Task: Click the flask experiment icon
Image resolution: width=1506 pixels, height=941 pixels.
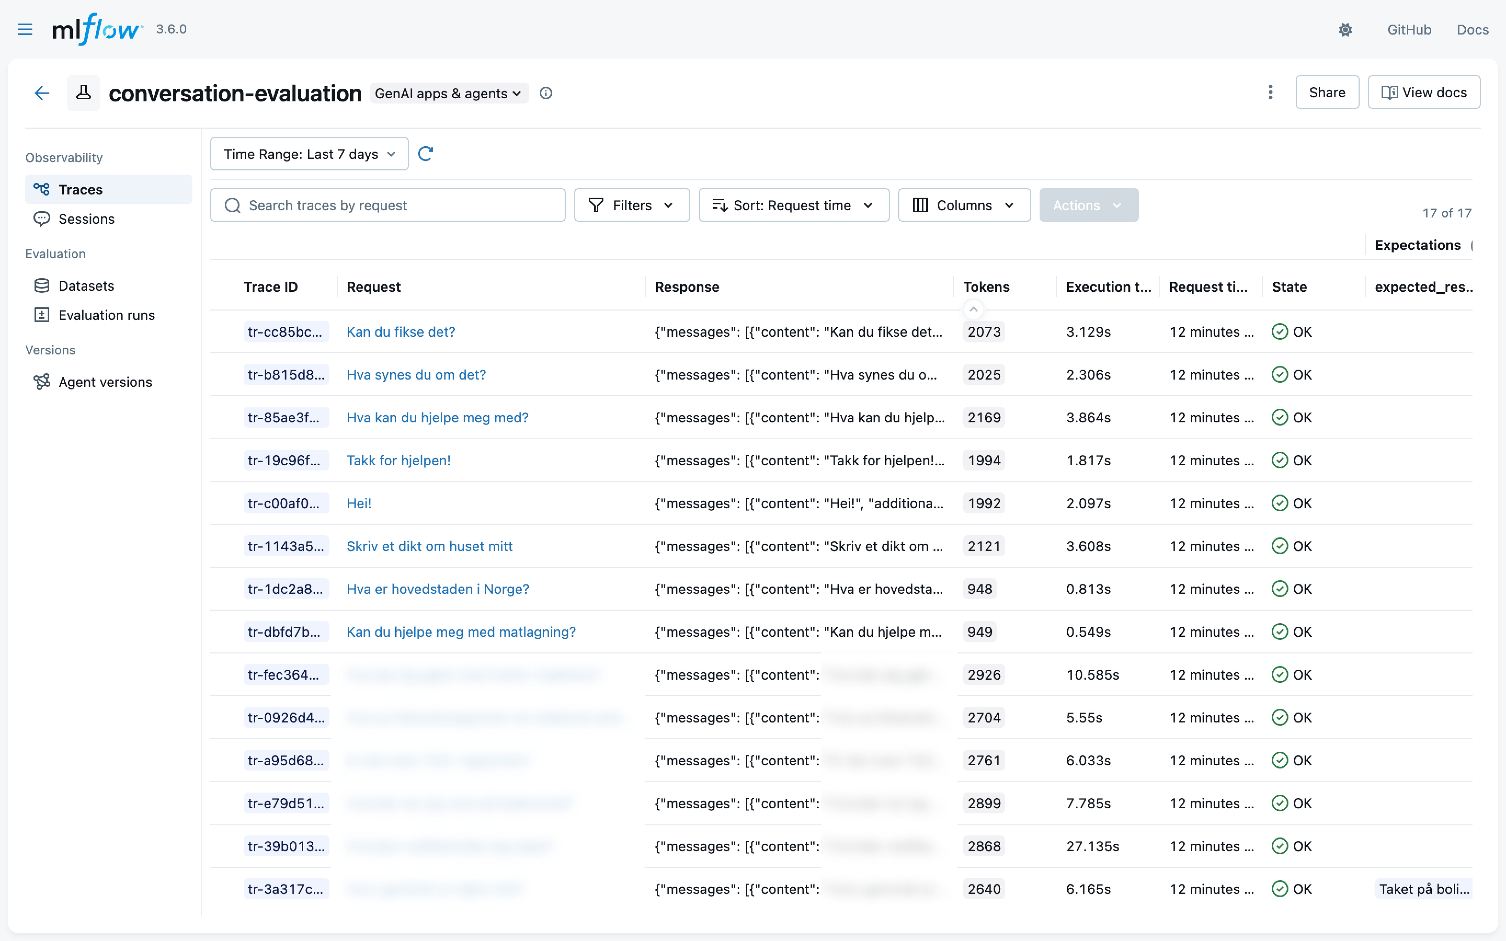Action: pos(83,93)
